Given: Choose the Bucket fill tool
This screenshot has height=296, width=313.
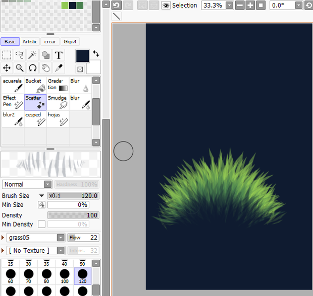Looking at the screenshot, I should point(35,85).
